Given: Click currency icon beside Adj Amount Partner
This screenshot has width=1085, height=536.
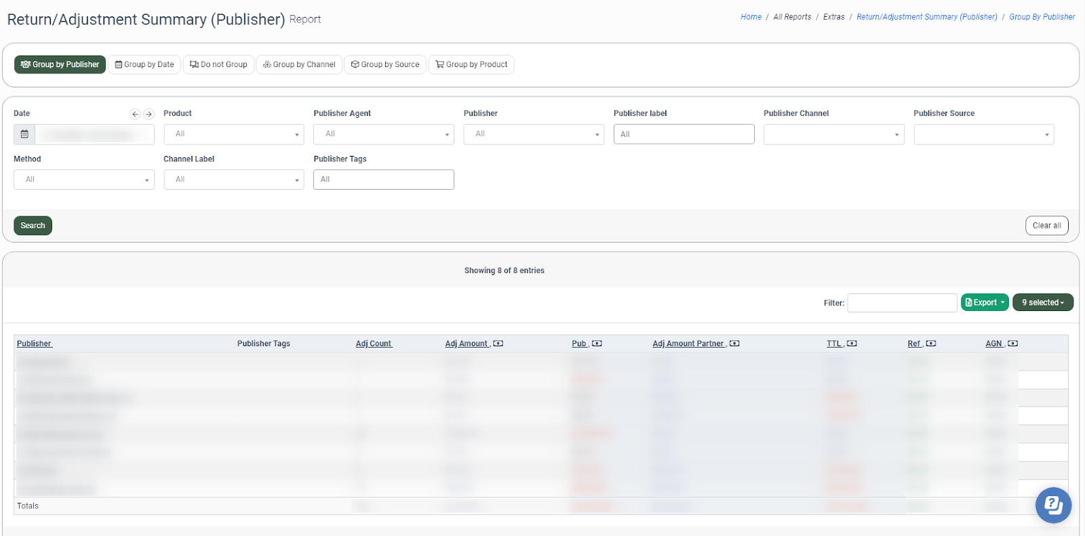Looking at the screenshot, I should point(734,344).
